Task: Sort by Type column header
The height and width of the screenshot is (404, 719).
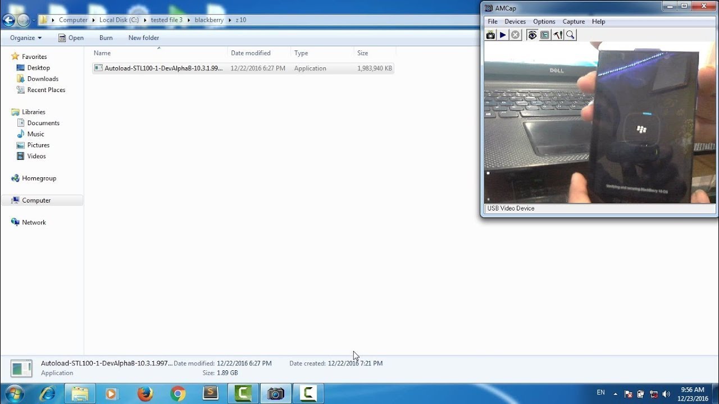Action: [x=301, y=53]
